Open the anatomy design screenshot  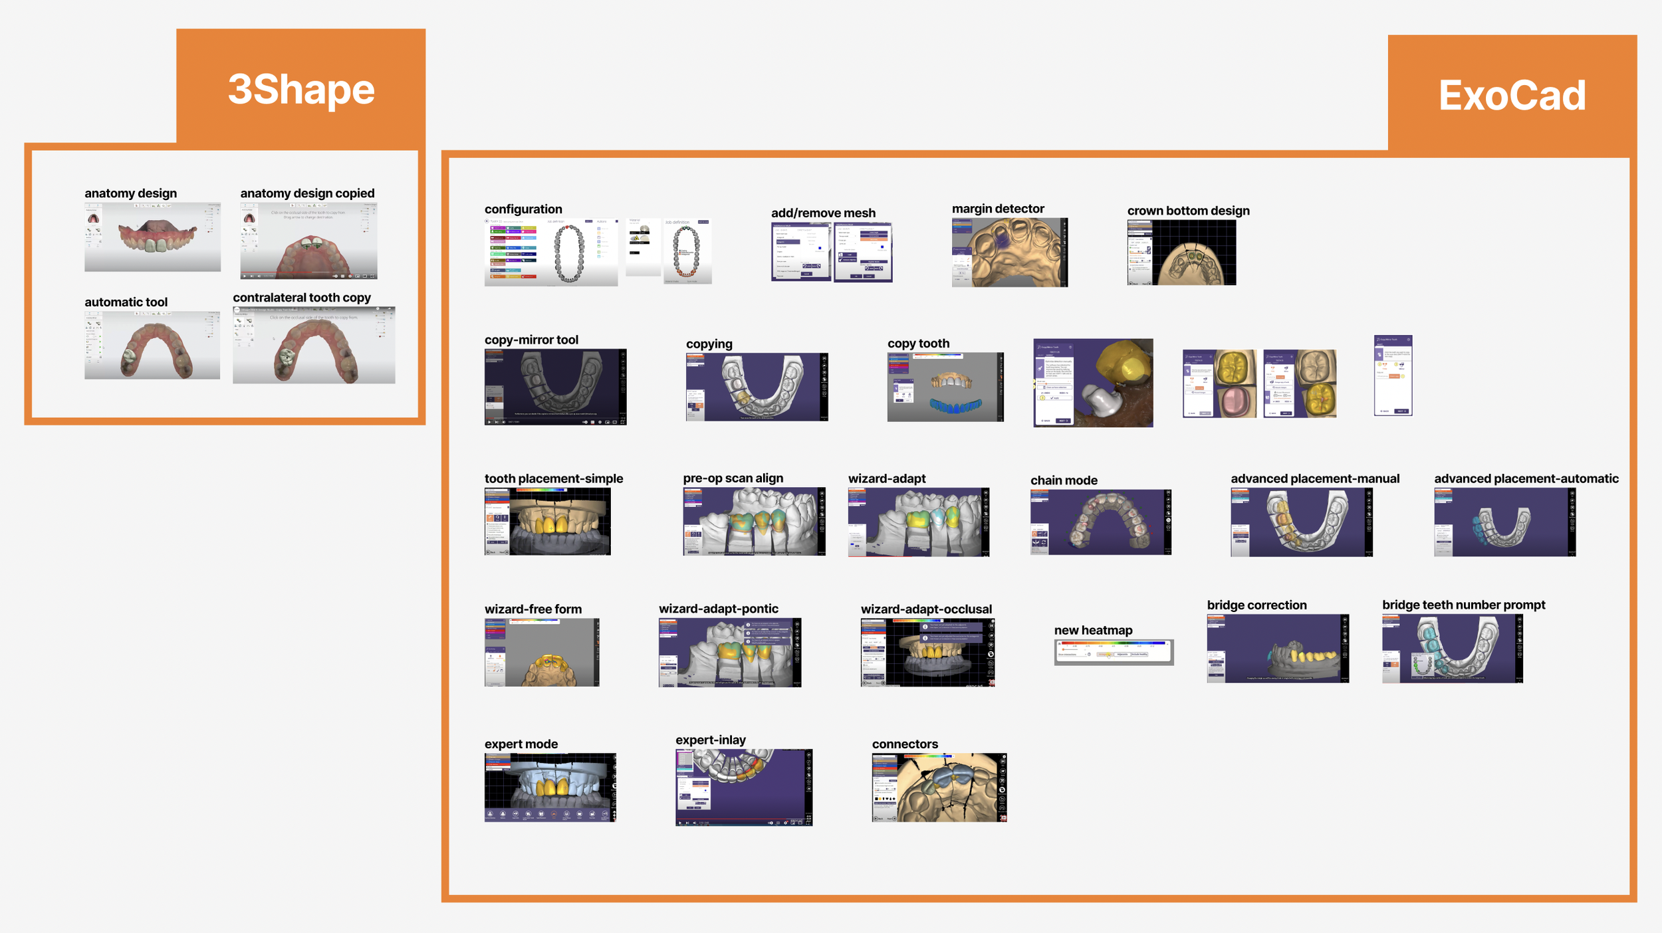[152, 237]
